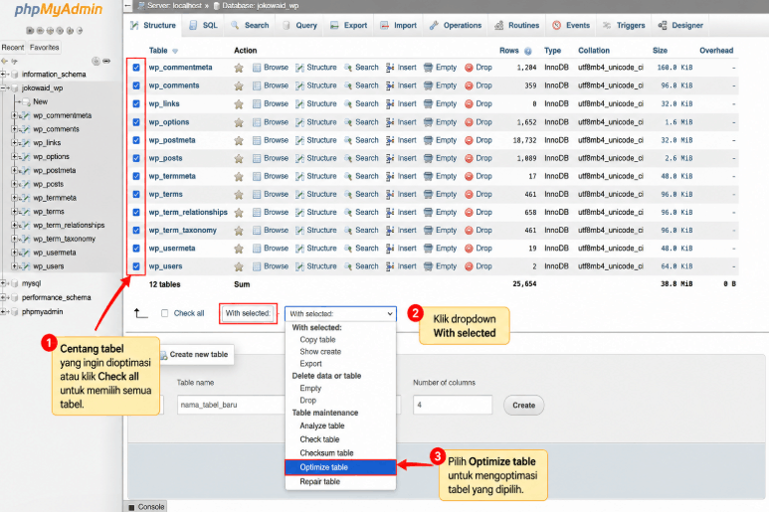Choose Repair table from dropdown

click(319, 481)
